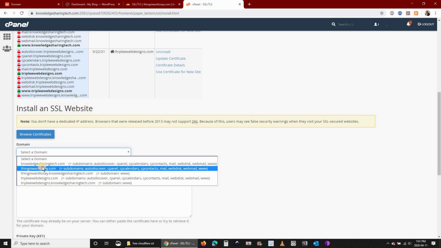This screenshot has width=441, height=248.
Task: Open the User Manager sidebar icon
Action: click(7, 49)
